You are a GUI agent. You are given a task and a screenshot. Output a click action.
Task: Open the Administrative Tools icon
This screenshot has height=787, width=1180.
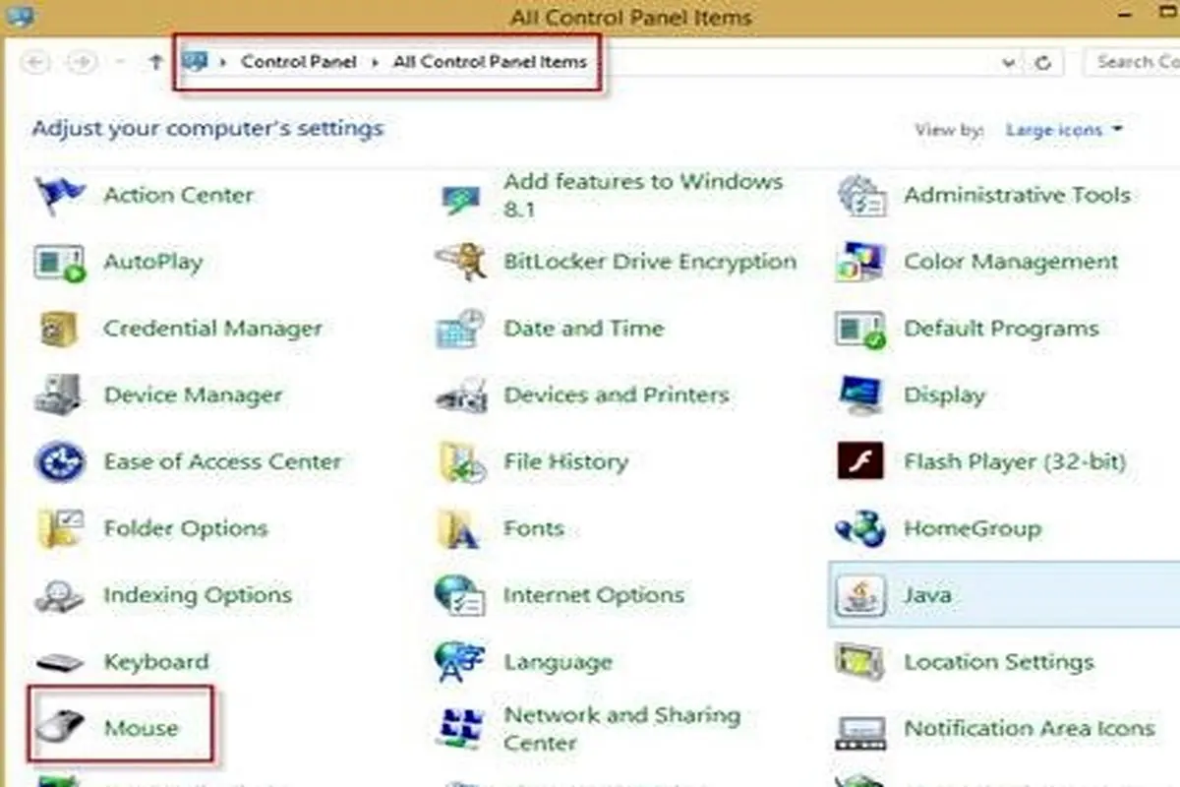pyautogui.click(x=861, y=196)
